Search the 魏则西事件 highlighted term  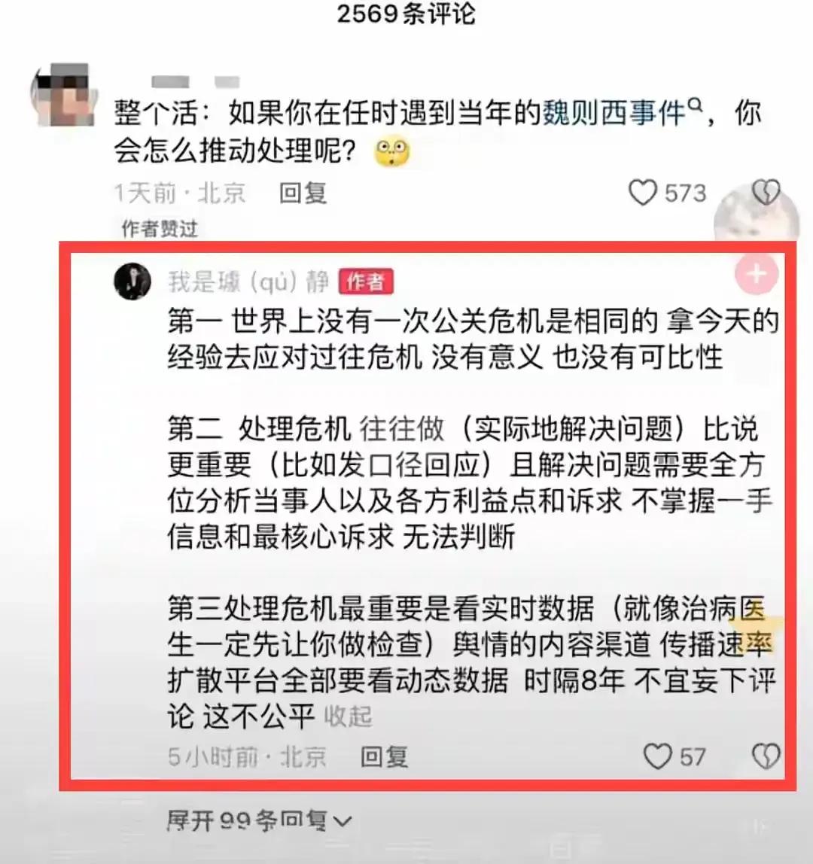pos(614,113)
